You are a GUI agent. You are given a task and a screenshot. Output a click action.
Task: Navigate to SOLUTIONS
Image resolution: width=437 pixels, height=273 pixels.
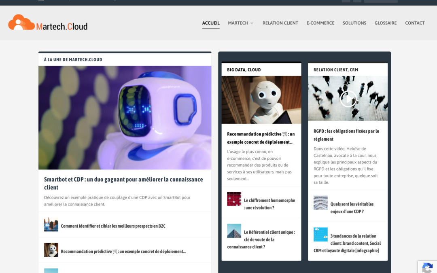354,23
